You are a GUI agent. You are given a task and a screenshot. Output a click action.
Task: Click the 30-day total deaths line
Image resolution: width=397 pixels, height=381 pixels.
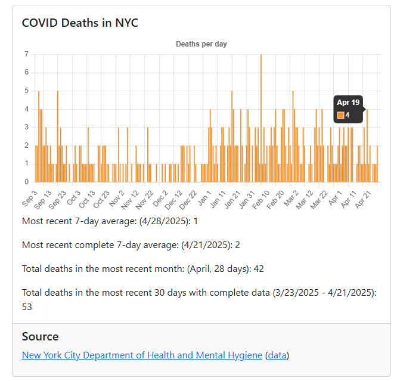[x=197, y=293]
